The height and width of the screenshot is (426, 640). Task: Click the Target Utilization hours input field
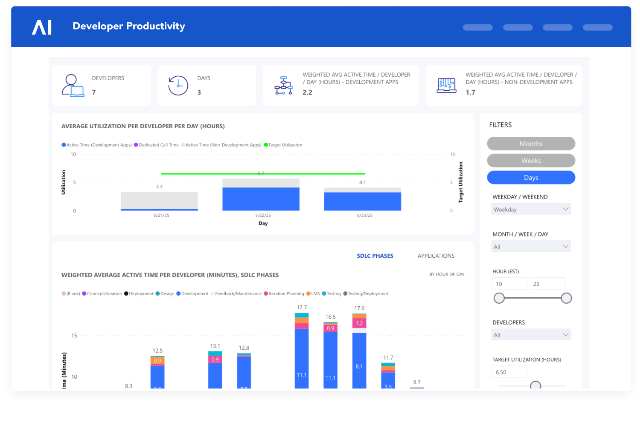(509, 372)
